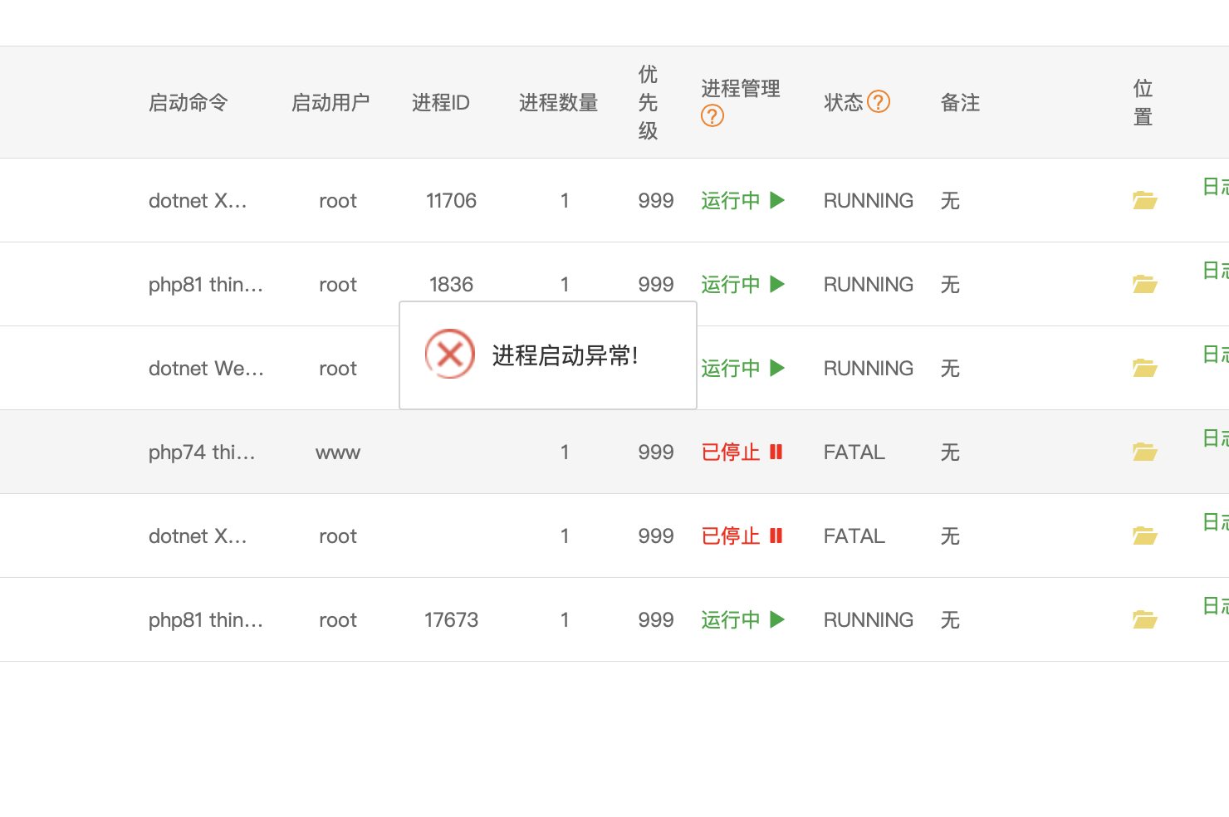Click priority 999 for process 17673
This screenshot has height=817, width=1229.
click(x=656, y=619)
